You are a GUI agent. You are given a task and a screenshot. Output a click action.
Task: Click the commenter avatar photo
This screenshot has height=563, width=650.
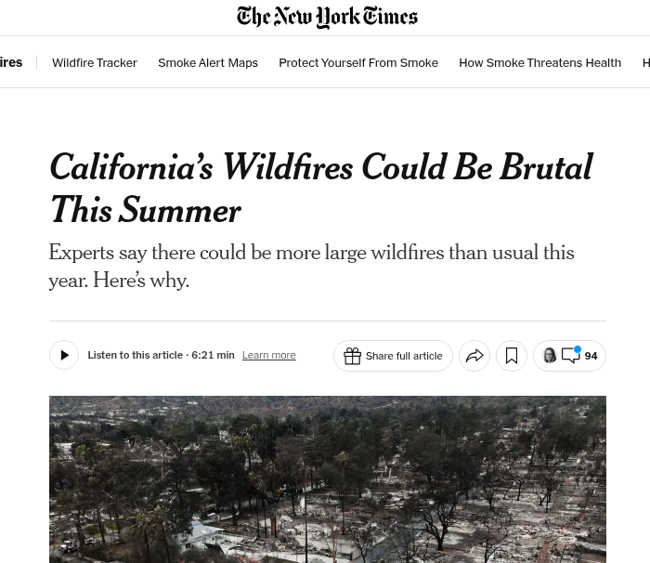pos(550,356)
